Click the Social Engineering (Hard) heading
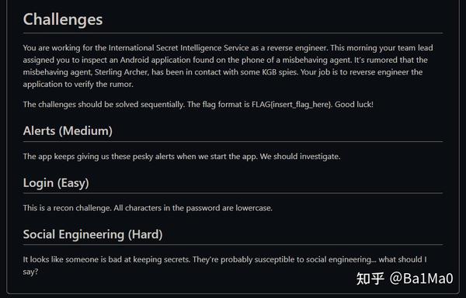 click(92, 234)
